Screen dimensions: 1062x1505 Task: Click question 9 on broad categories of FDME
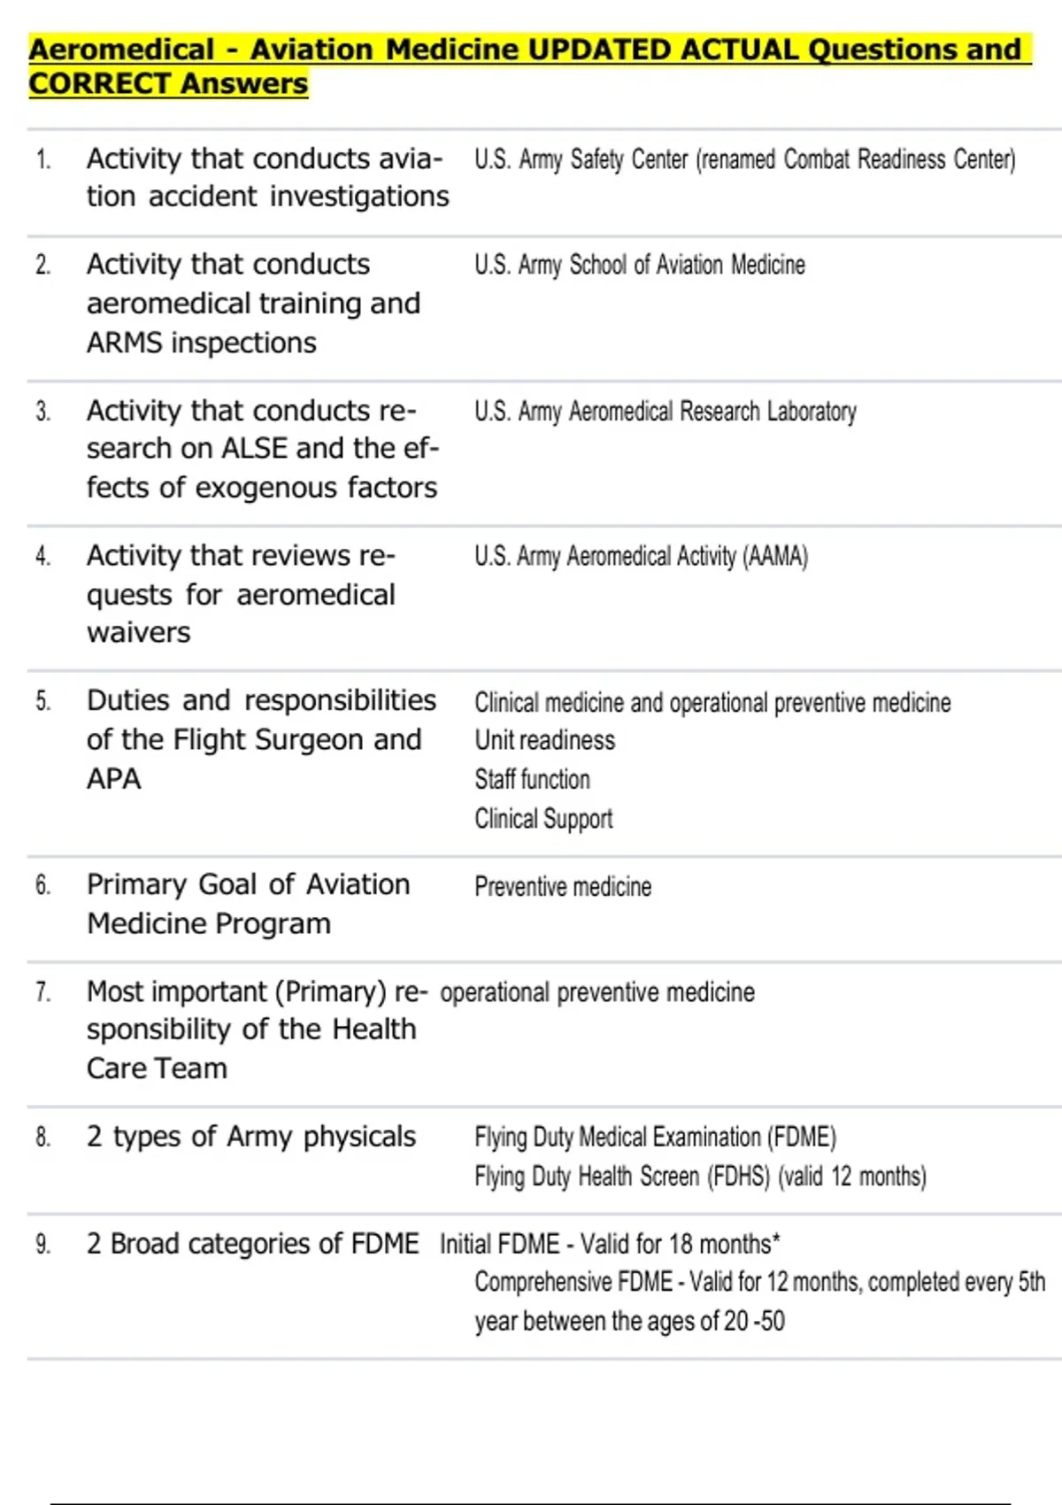point(252,1244)
